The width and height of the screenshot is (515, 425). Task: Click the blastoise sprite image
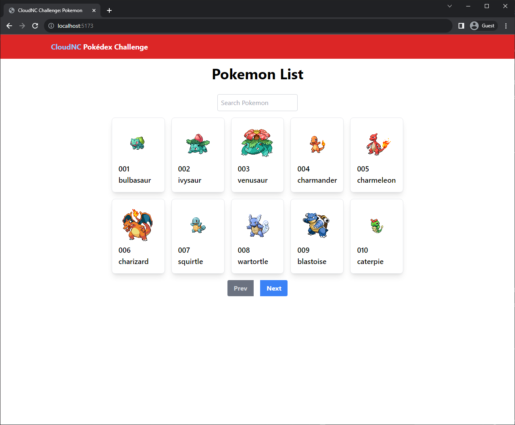tap(317, 225)
